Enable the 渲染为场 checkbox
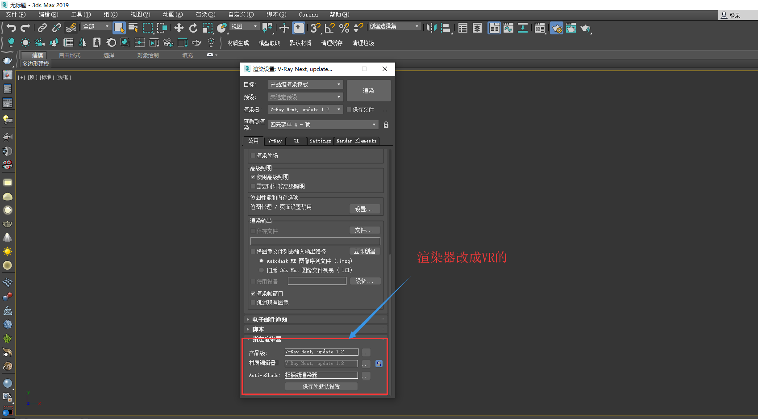The width and height of the screenshot is (758, 419). (253, 155)
